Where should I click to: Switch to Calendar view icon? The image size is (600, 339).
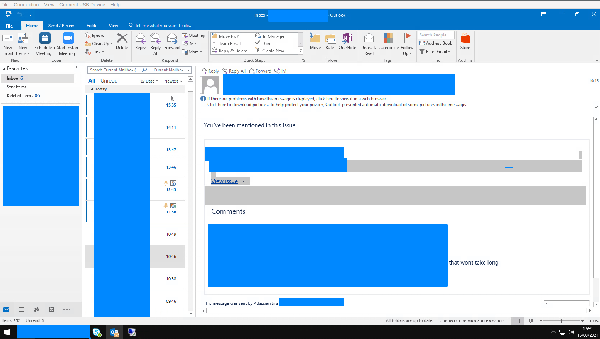(x=21, y=309)
